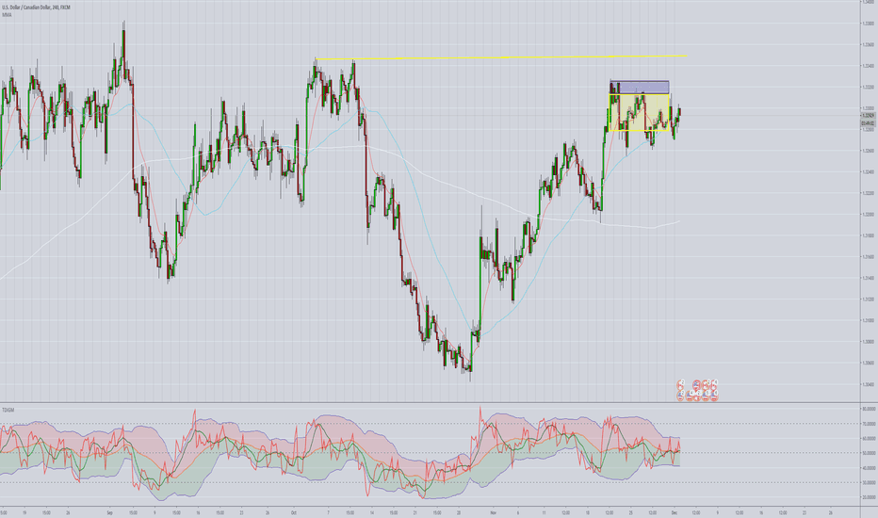
Task: Click the 70.0000 level on the indicator scale
Action: (869, 424)
